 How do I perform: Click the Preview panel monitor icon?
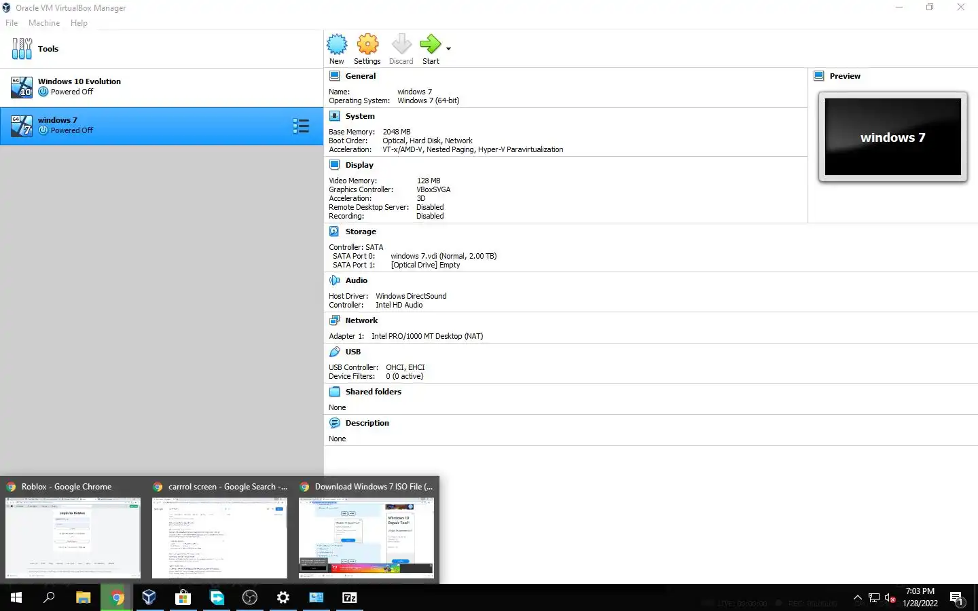(x=819, y=76)
